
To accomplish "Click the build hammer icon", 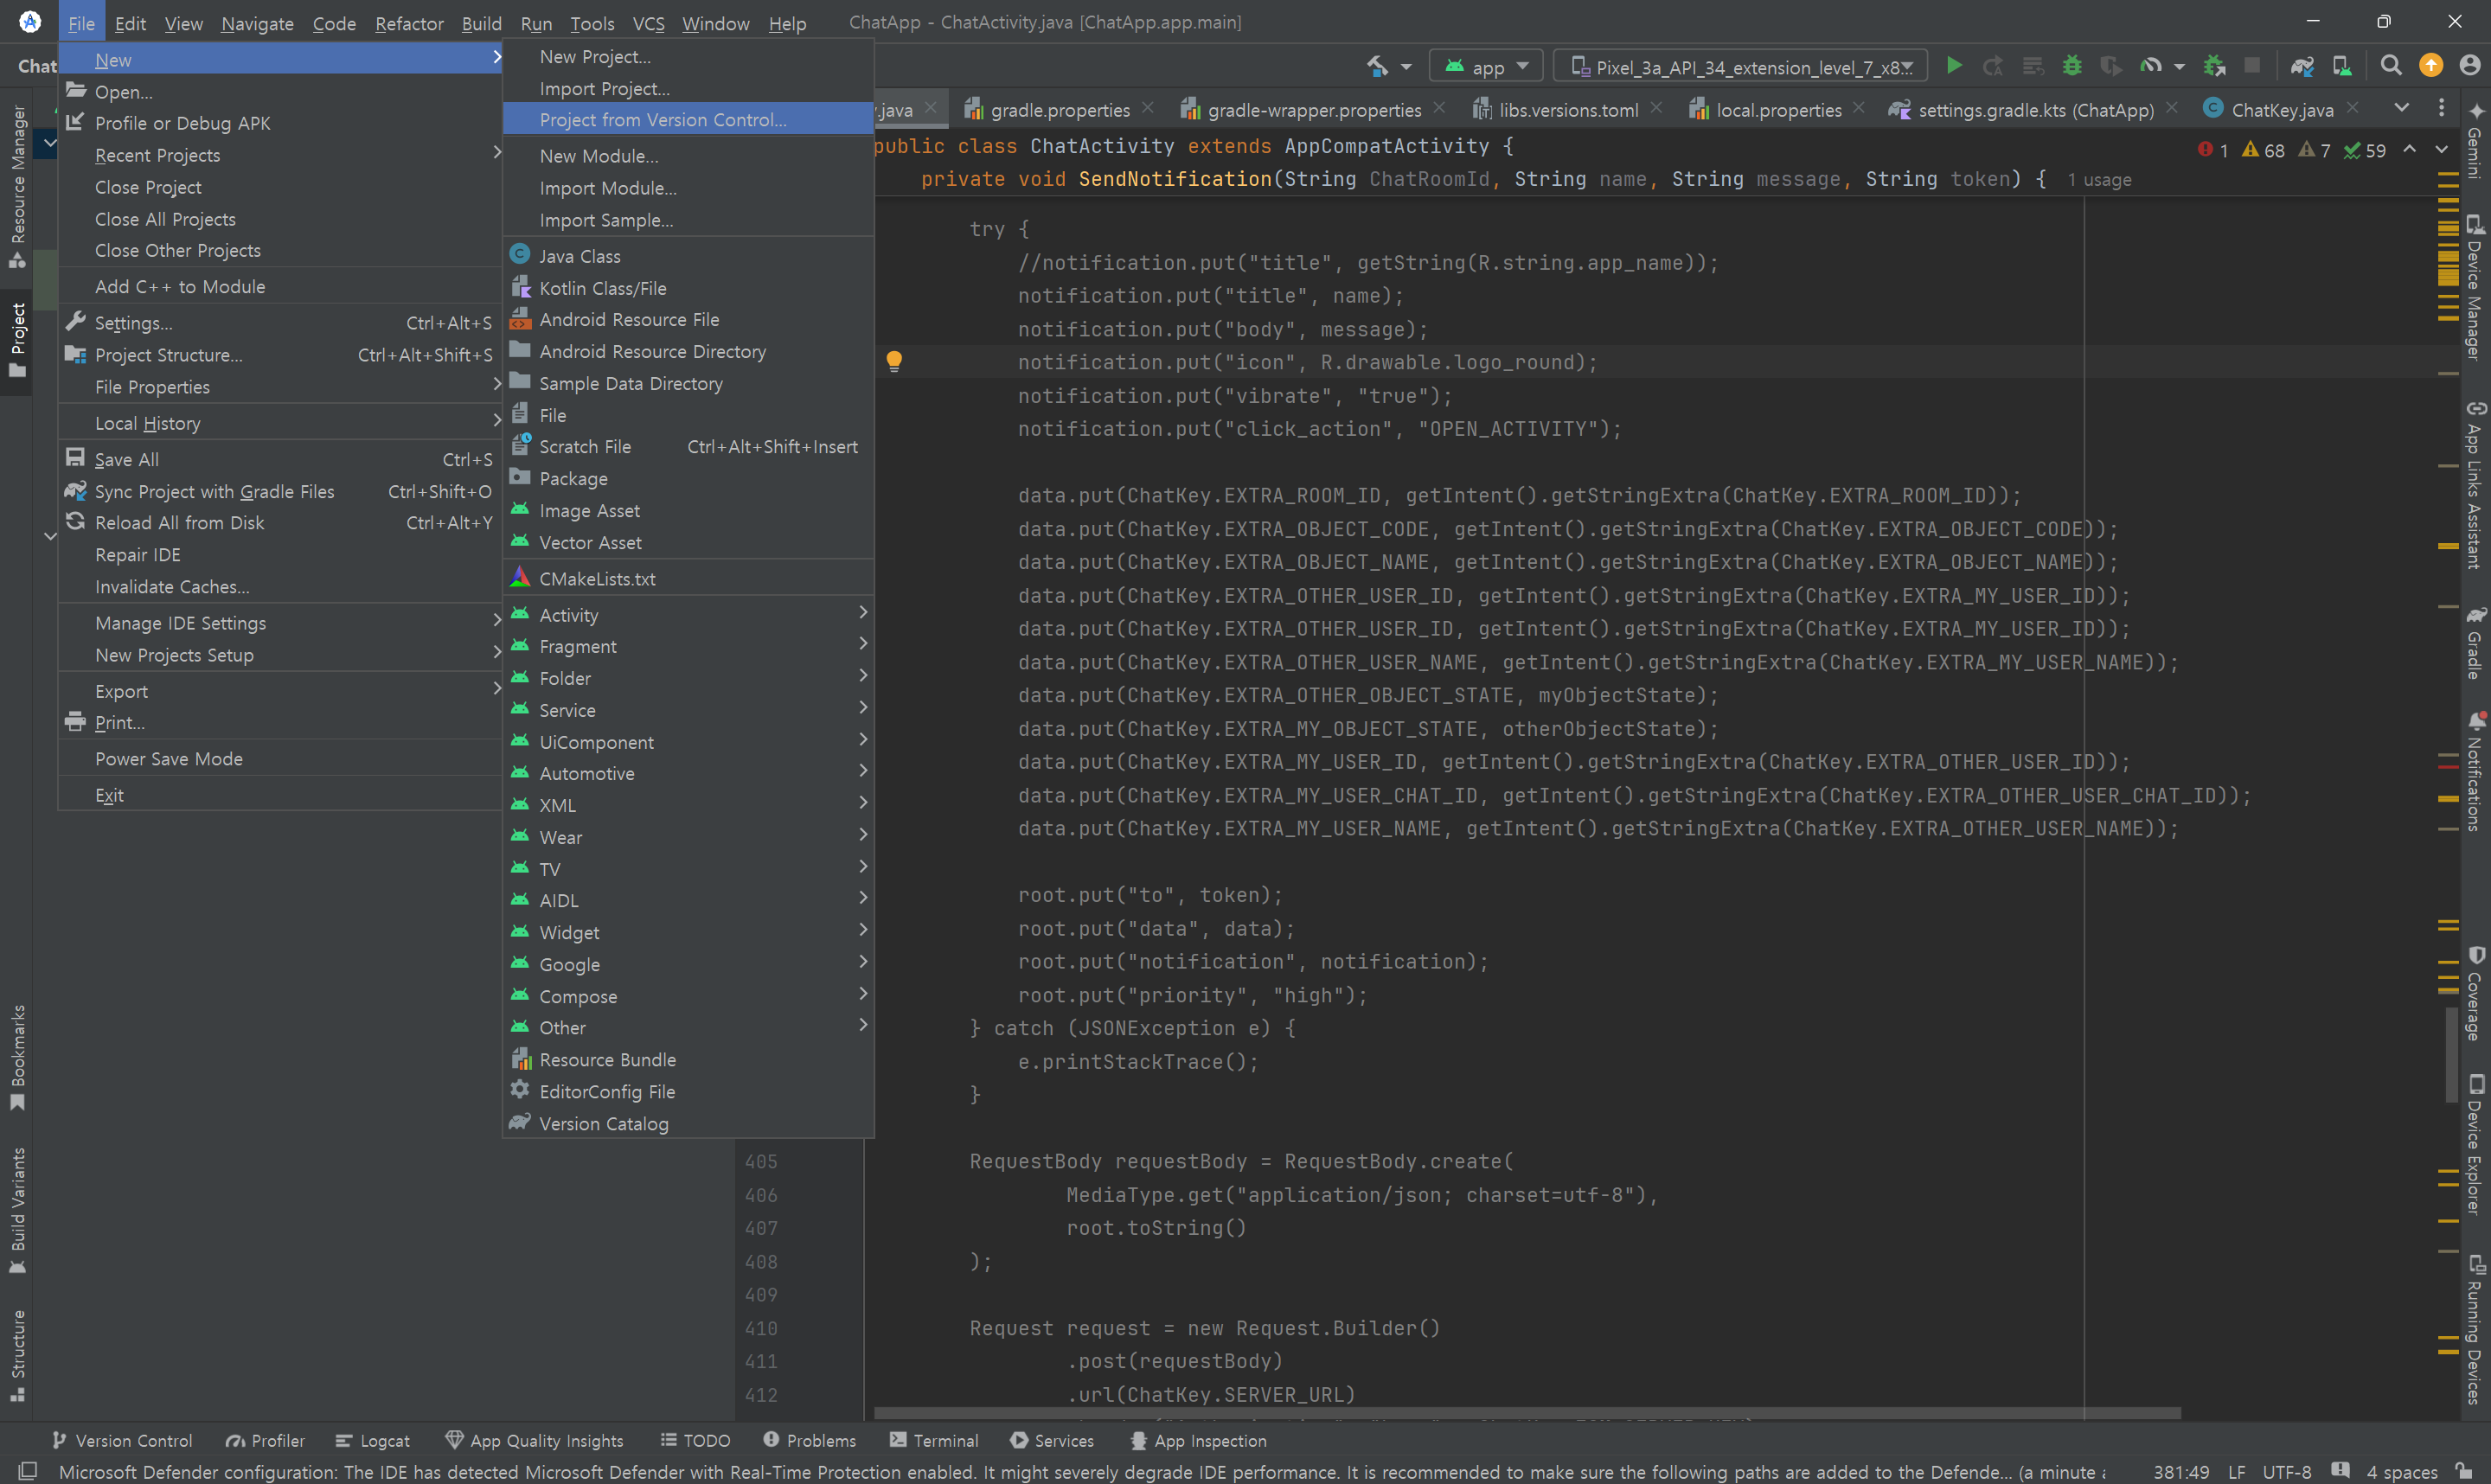I will [1378, 67].
